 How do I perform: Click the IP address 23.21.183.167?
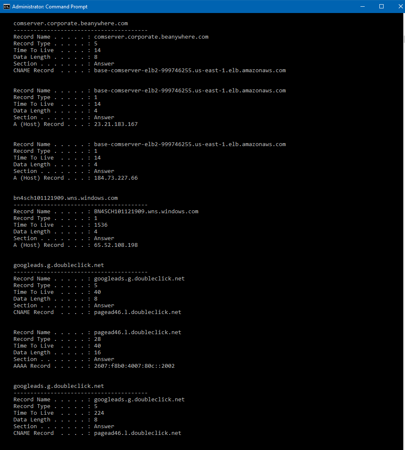(x=117, y=124)
